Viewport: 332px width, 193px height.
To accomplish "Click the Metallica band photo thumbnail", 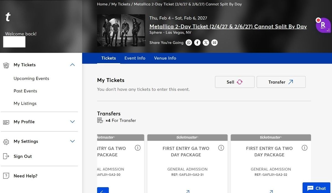I will pyautogui.click(x=121, y=30).
